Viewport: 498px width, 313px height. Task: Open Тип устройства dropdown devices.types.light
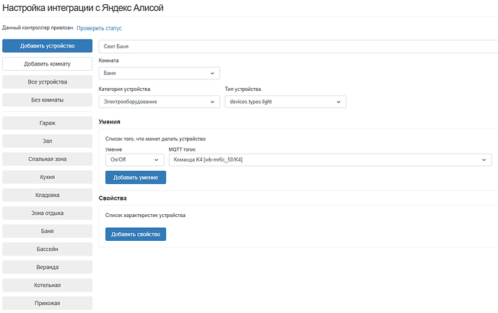[286, 102]
